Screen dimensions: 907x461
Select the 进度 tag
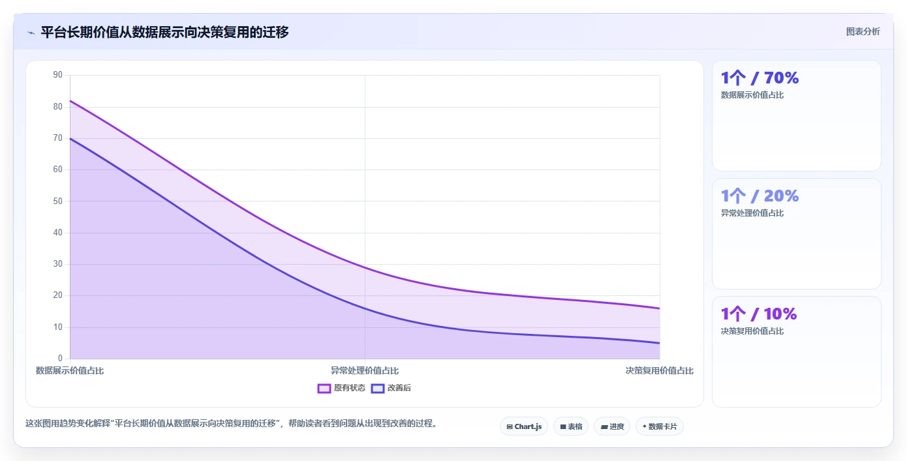612,426
